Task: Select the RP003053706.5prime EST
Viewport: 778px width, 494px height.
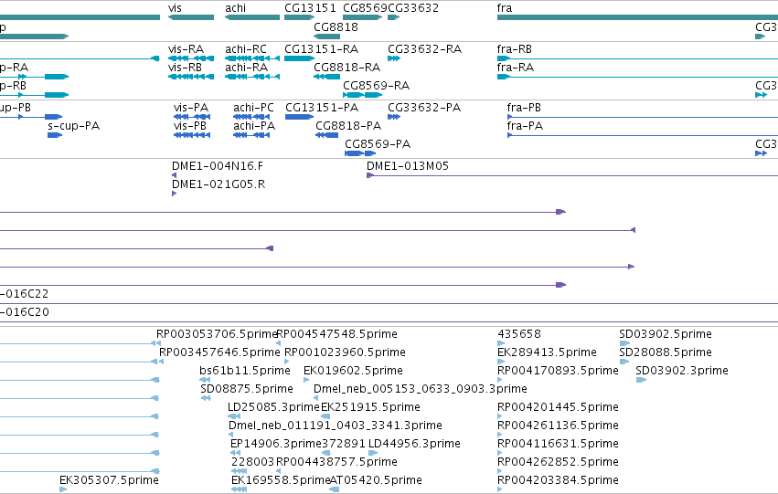Action: (x=158, y=343)
